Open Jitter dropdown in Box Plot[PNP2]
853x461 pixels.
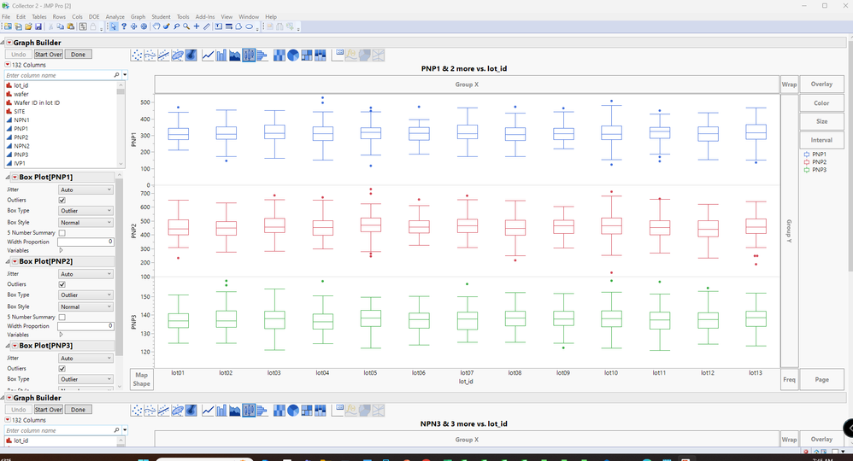(85, 274)
